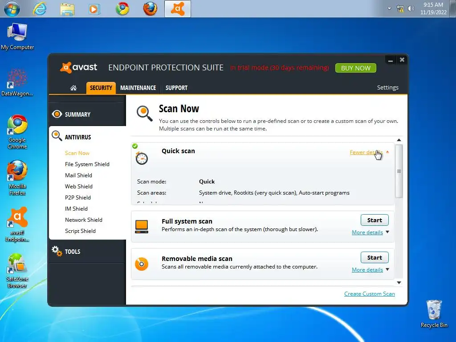Select SafeZone Browser desktop shortcut

pos(17,270)
